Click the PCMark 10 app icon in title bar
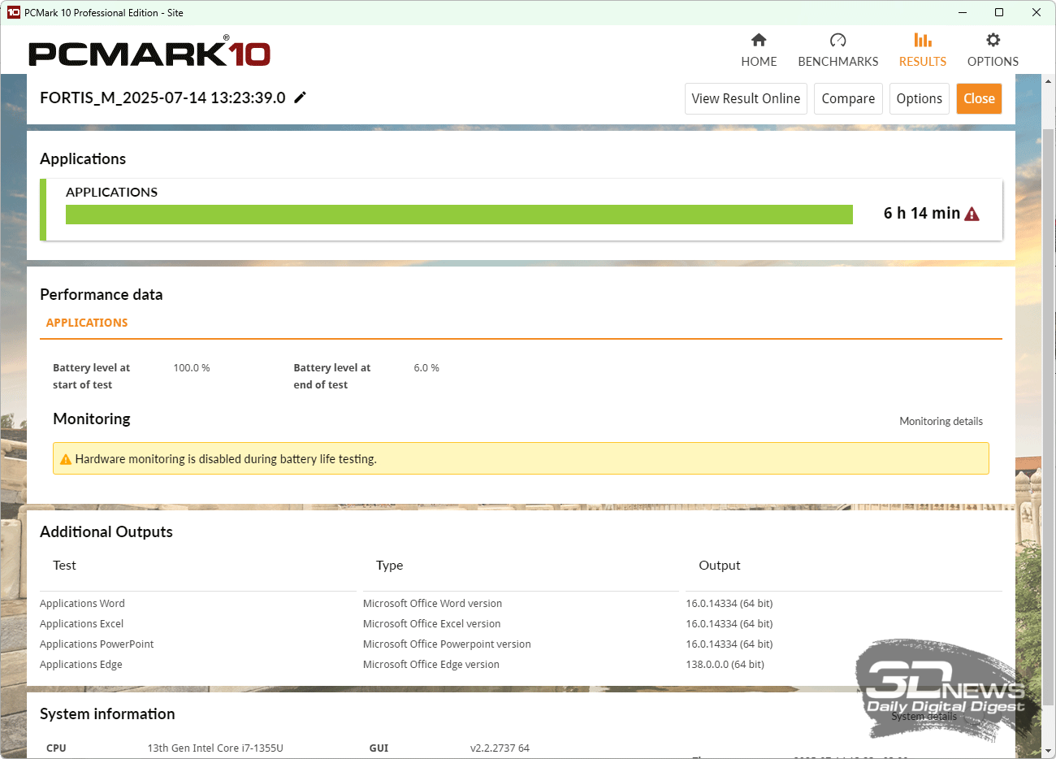This screenshot has width=1056, height=759. 13,12
